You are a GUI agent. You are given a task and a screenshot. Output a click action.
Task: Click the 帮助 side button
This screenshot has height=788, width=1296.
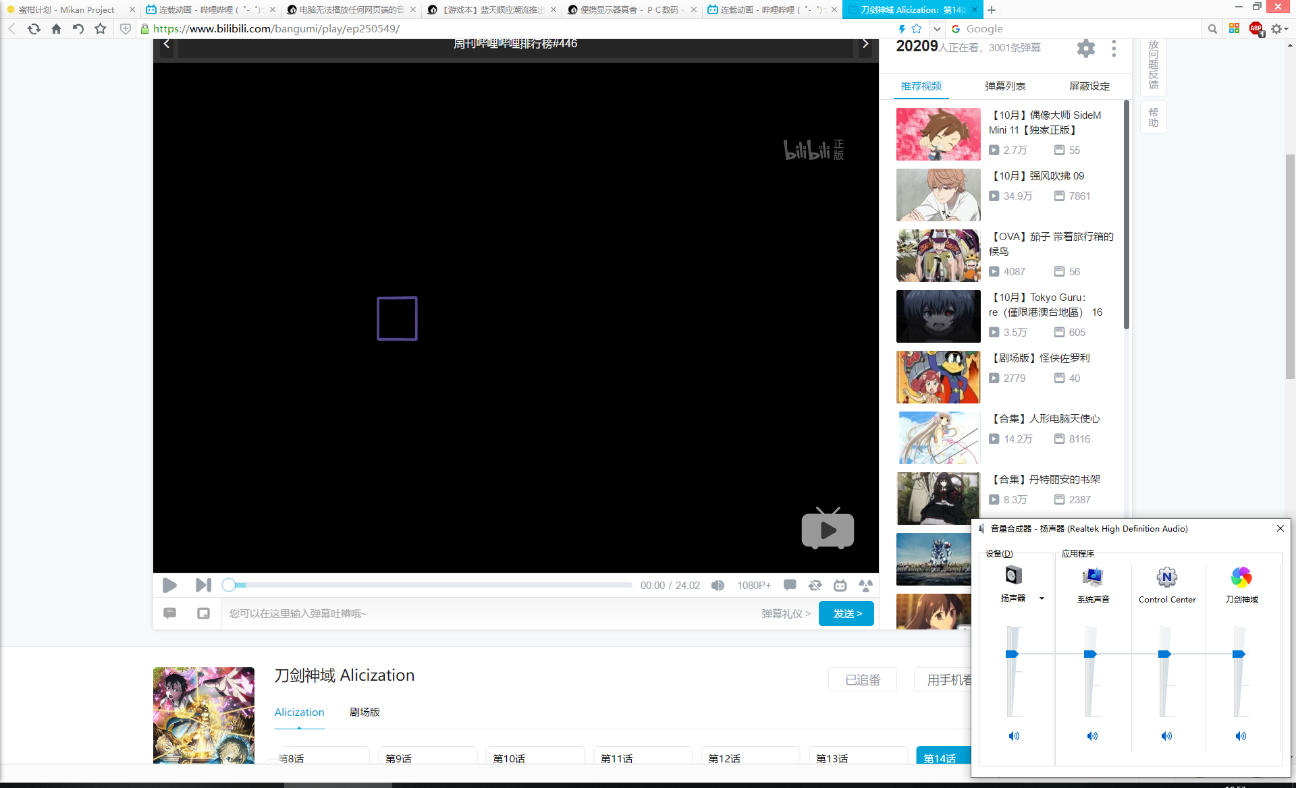(x=1153, y=117)
